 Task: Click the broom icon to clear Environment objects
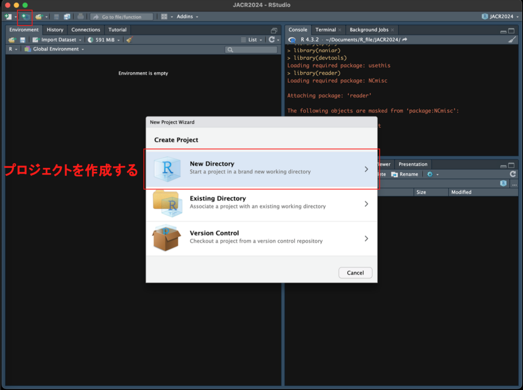[x=129, y=40]
